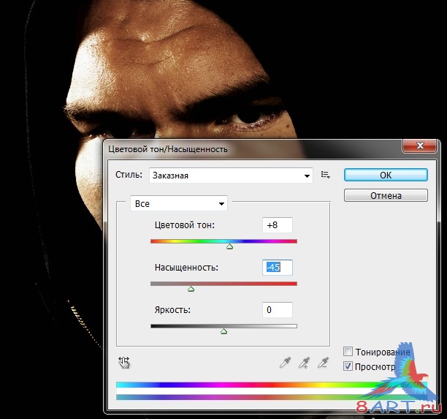Viewport: 447px width, 419px height.
Task: Select the on-image adjustment hand tool
Action: (124, 363)
